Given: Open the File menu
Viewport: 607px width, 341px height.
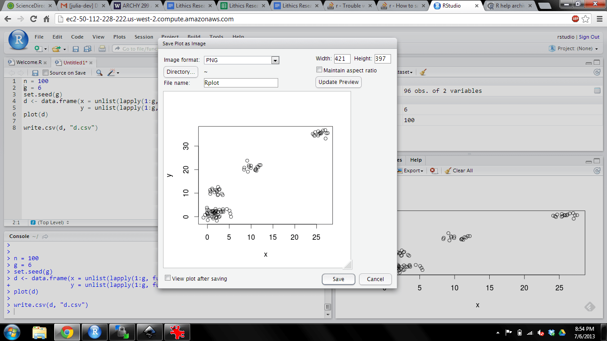Looking at the screenshot, I should click(x=39, y=37).
